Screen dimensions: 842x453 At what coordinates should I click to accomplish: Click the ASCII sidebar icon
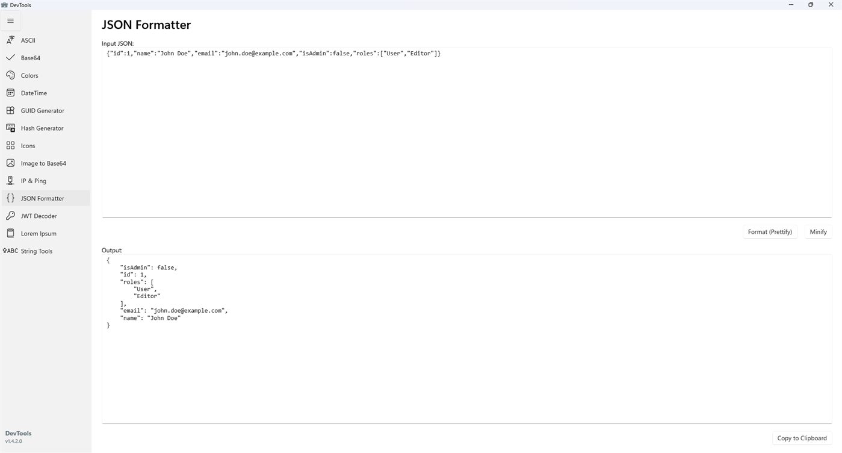coord(10,40)
